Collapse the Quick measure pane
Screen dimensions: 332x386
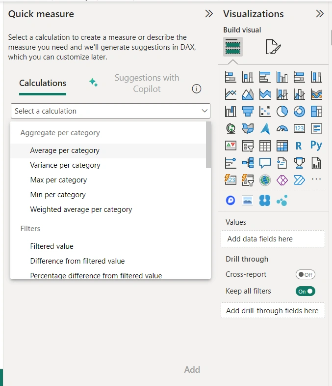click(x=209, y=14)
